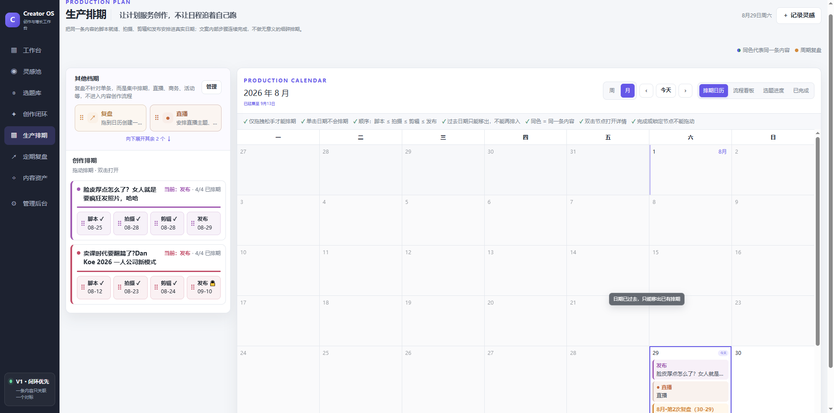The image size is (834, 413).
Task: Click calendar cell for day 15
Action: tap(690, 270)
